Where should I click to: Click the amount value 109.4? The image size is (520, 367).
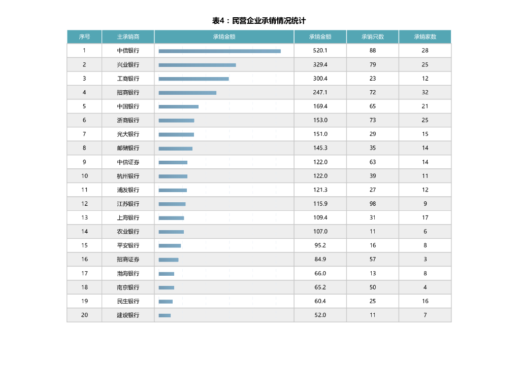click(320, 218)
